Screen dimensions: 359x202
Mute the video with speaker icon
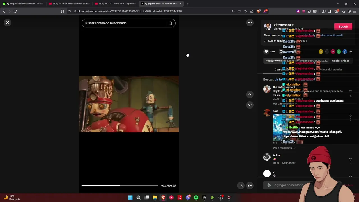coord(249,185)
